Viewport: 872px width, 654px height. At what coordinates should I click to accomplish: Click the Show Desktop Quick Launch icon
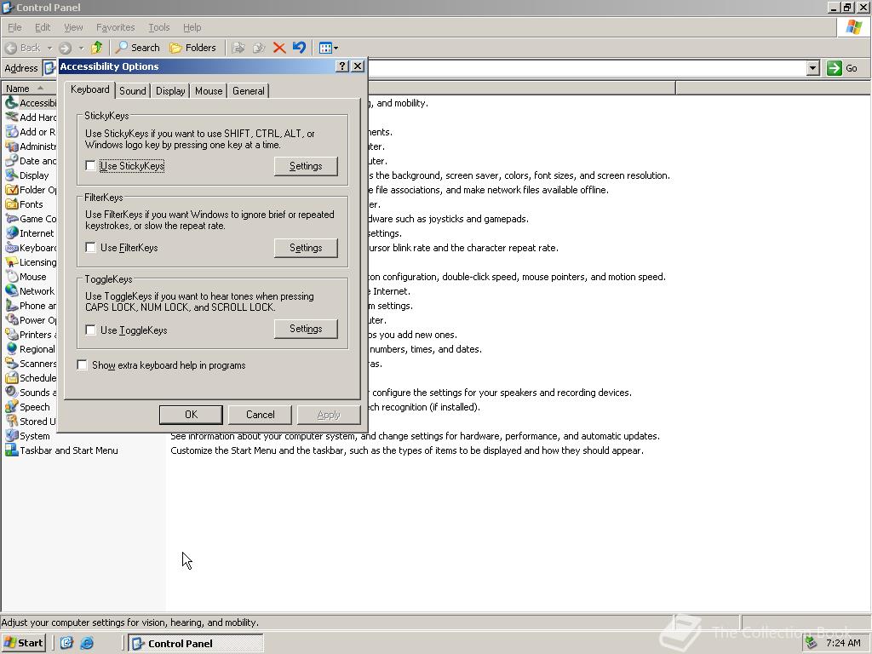pos(66,643)
